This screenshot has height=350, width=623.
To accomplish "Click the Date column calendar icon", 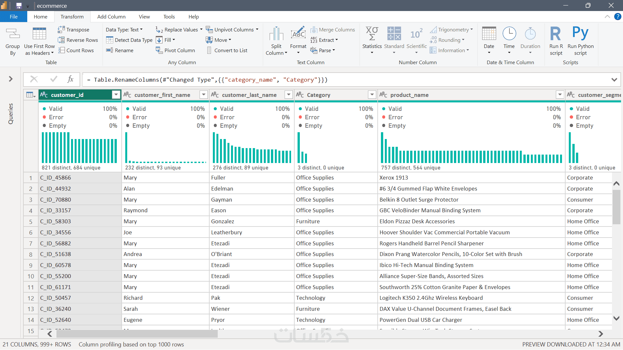I will (489, 34).
